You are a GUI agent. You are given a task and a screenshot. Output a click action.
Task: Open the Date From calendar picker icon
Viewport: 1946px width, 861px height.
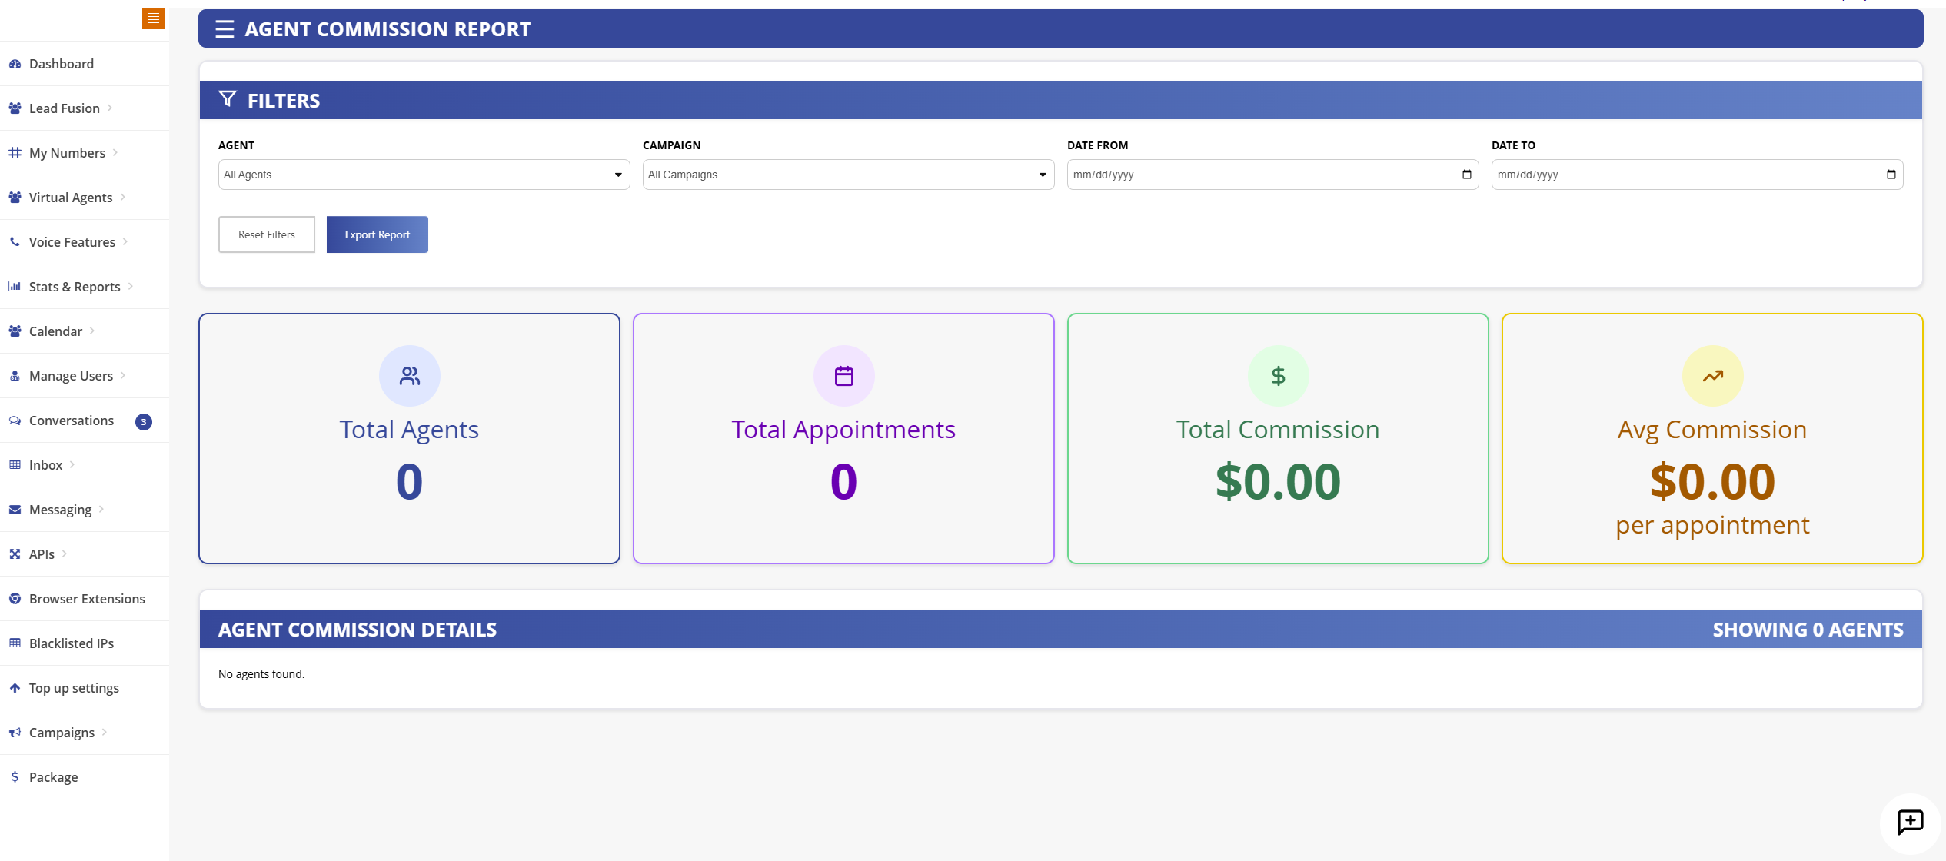pyautogui.click(x=1466, y=175)
